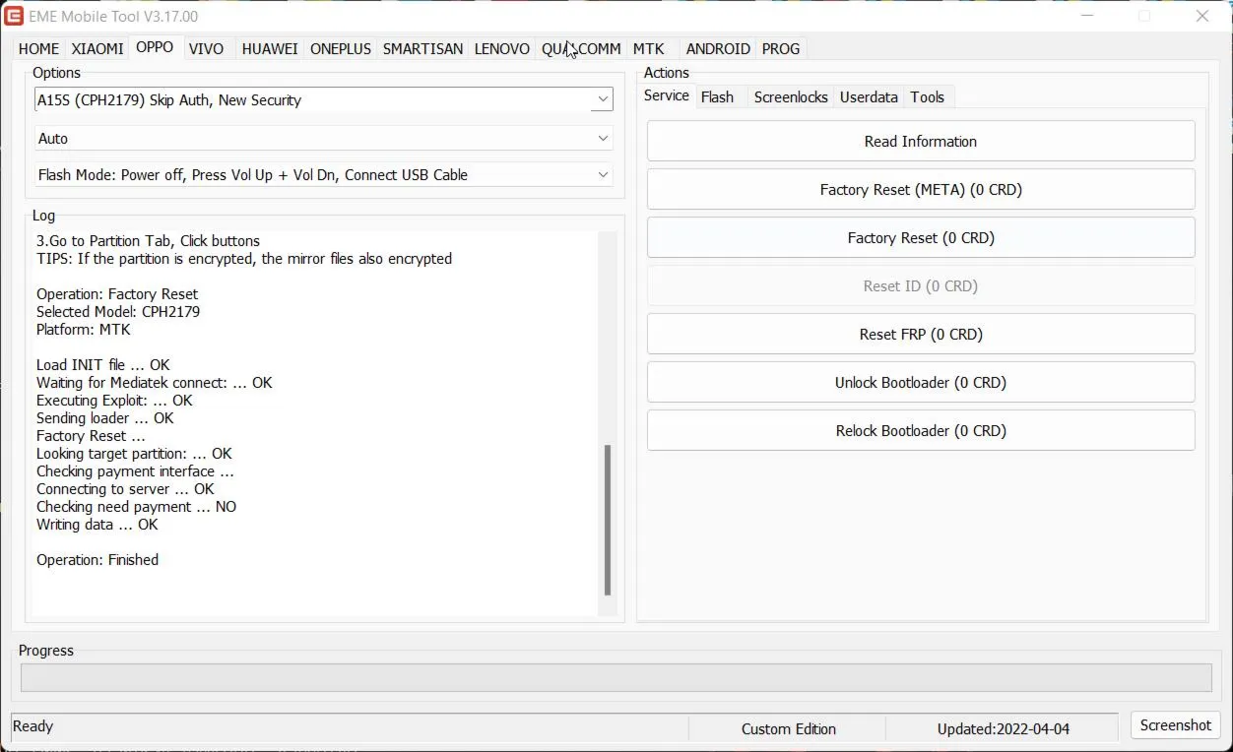
Task: Click 'Checking payment interface' log line
Action: [135, 470]
